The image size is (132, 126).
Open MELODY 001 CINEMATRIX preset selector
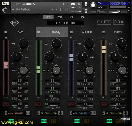pyautogui.click(x=49, y=113)
